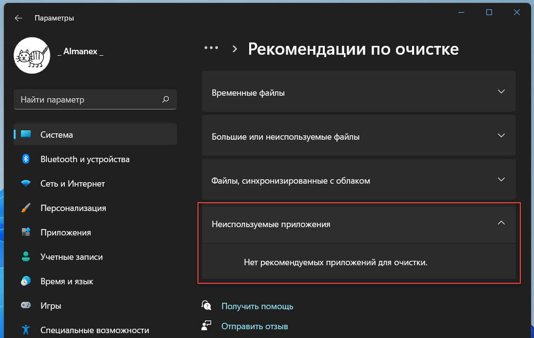Click chevron next to Временные файлы
Image resolution: width=534 pixels, height=338 pixels.
click(x=501, y=91)
